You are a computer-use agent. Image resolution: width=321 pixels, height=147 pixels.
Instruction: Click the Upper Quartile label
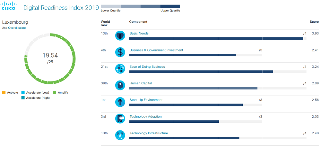point(170,11)
